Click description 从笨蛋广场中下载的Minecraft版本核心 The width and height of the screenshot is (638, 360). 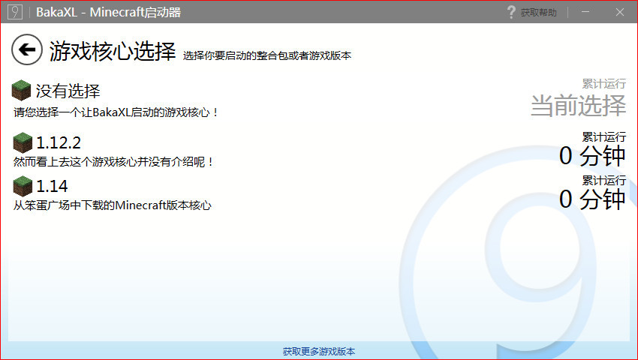113,205
